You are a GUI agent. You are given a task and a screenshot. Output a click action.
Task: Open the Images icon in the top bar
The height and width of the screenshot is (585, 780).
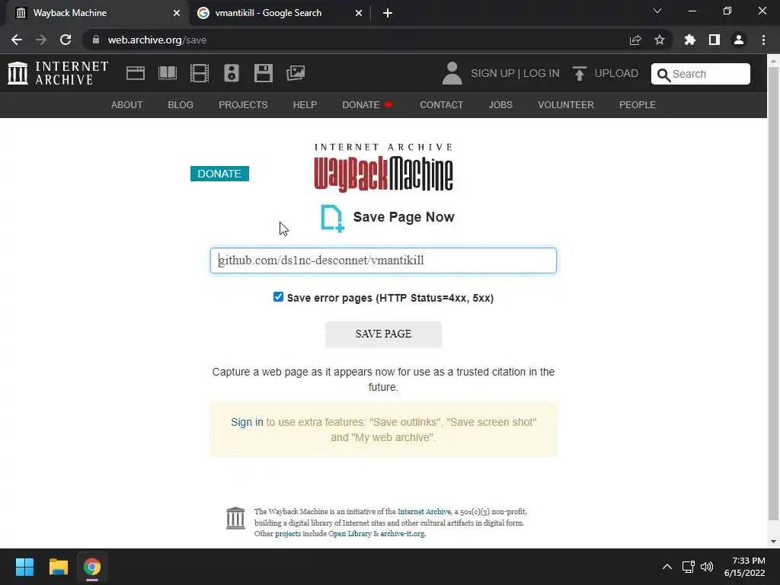296,73
